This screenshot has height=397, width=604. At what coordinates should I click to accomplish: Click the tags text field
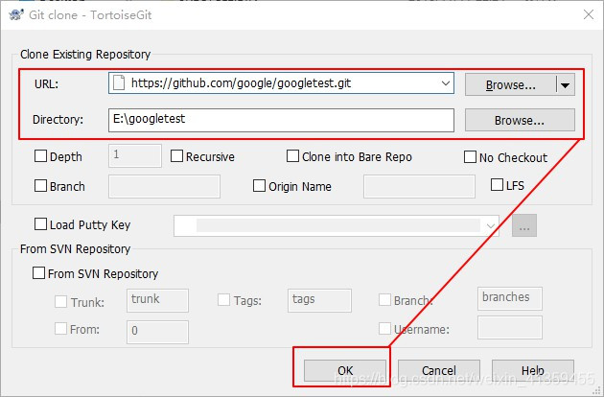pos(319,300)
